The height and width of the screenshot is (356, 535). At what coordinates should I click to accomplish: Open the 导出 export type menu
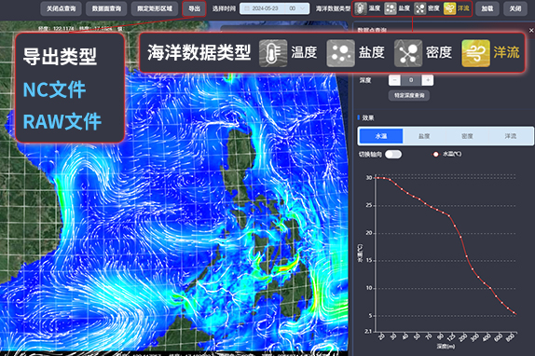tap(194, 9)
